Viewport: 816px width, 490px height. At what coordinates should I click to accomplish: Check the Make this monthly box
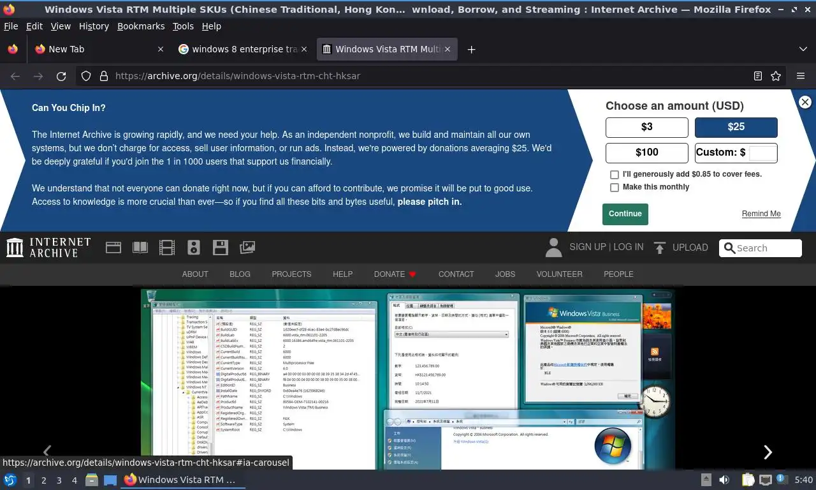(615, 188)
